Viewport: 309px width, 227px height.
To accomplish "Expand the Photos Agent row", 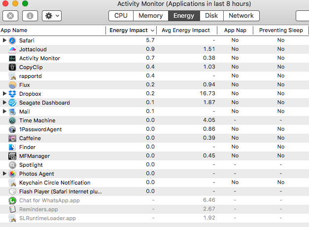I will click(4, 174).
